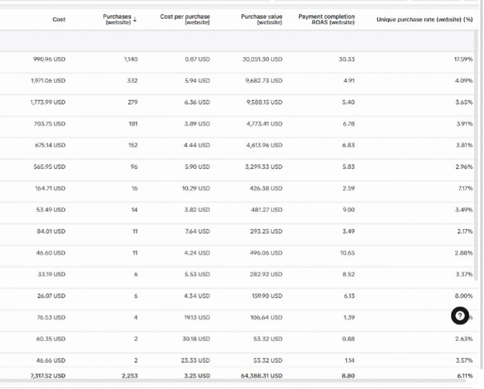Screen dimensions: 484x389
Task: Click the 30,051.30 USD purchase value
Action: (262, 59)
